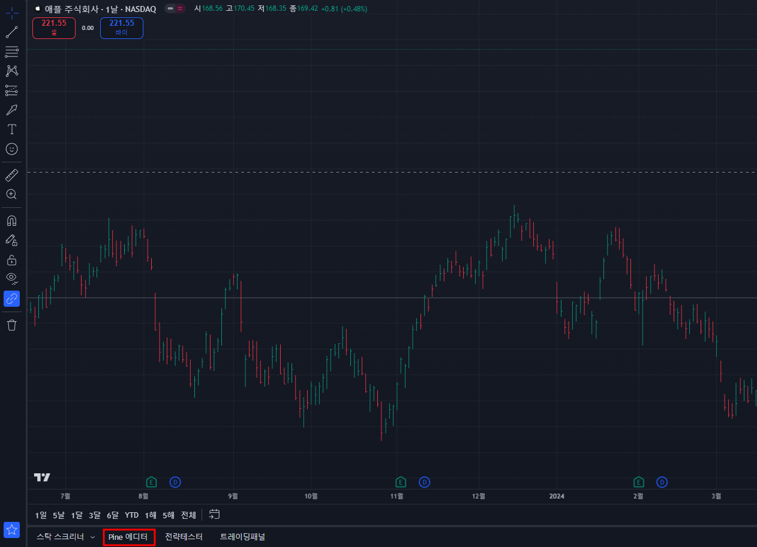757x547 pixels.
Task: Click the 2024 label on time axis
Action: coord(557,496)
